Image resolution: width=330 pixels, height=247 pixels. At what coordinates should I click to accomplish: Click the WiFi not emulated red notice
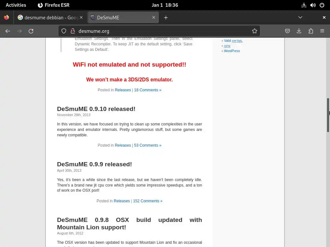coord(130,64)
